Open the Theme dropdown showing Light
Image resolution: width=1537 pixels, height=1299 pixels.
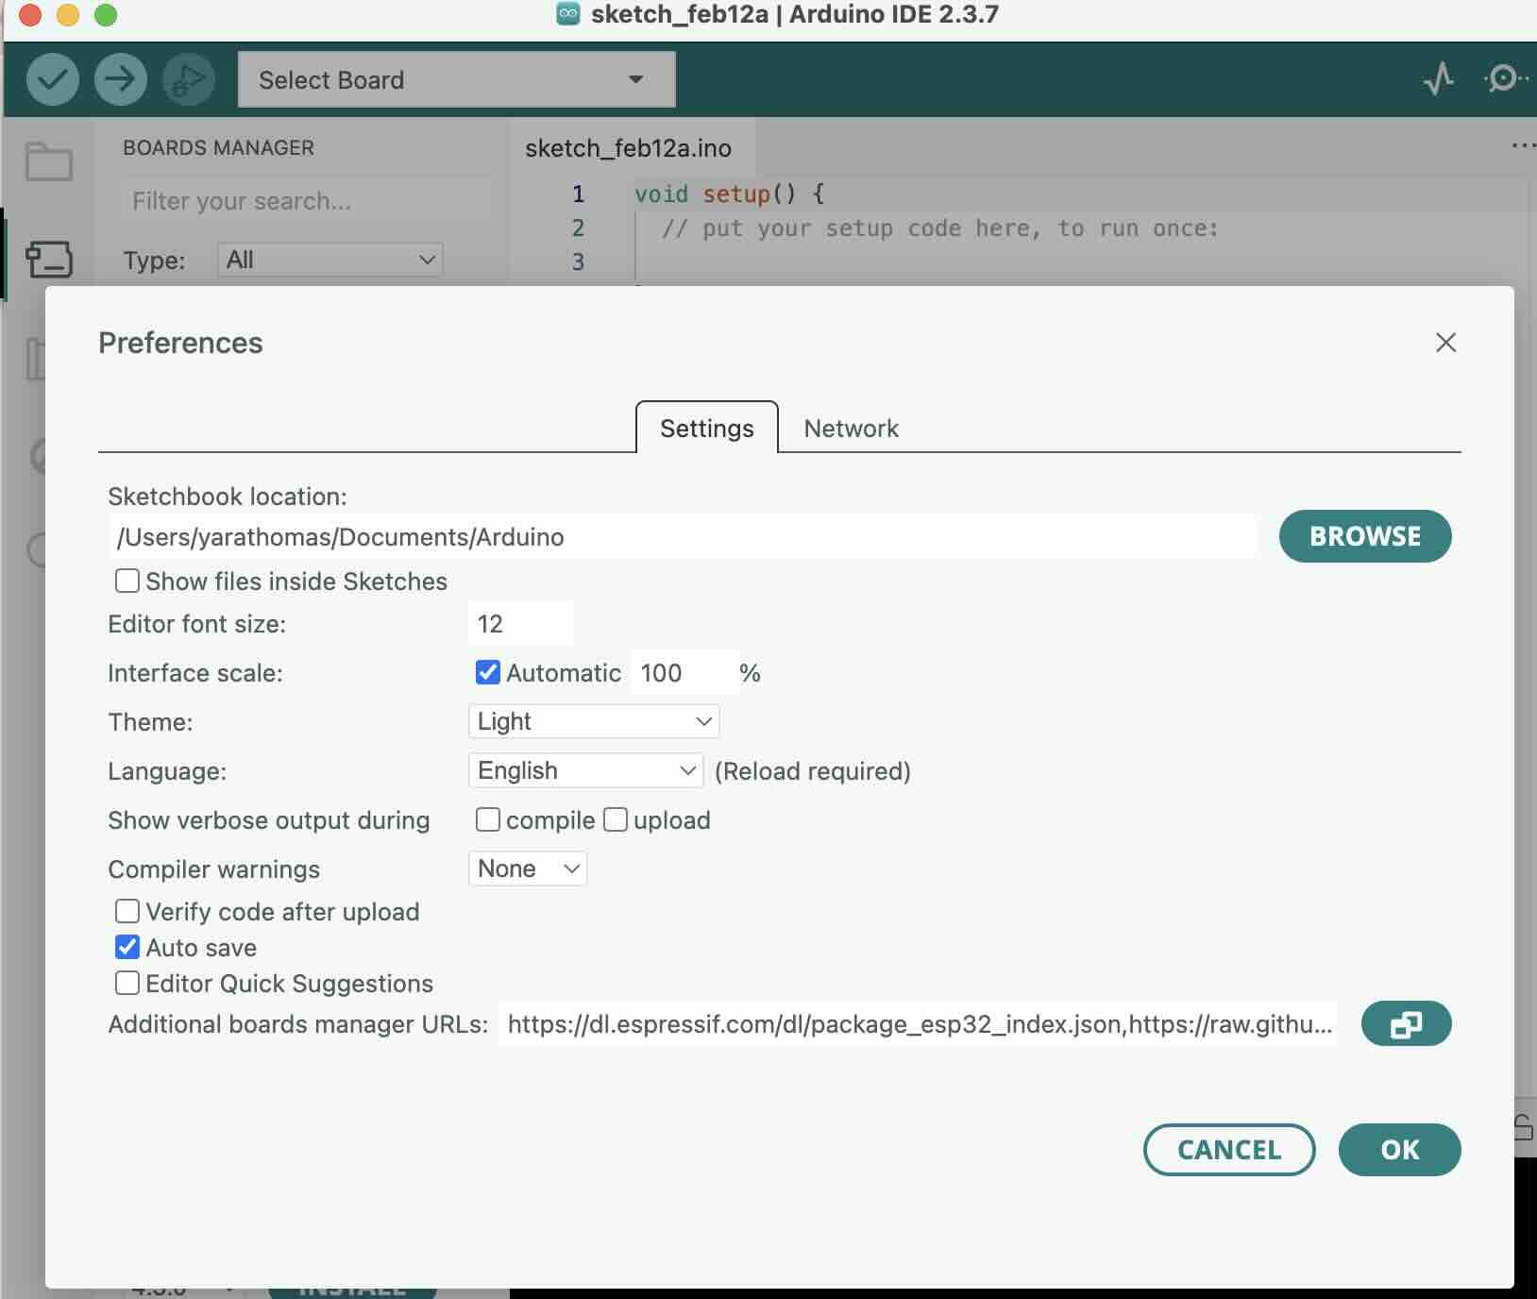(594, 721)
